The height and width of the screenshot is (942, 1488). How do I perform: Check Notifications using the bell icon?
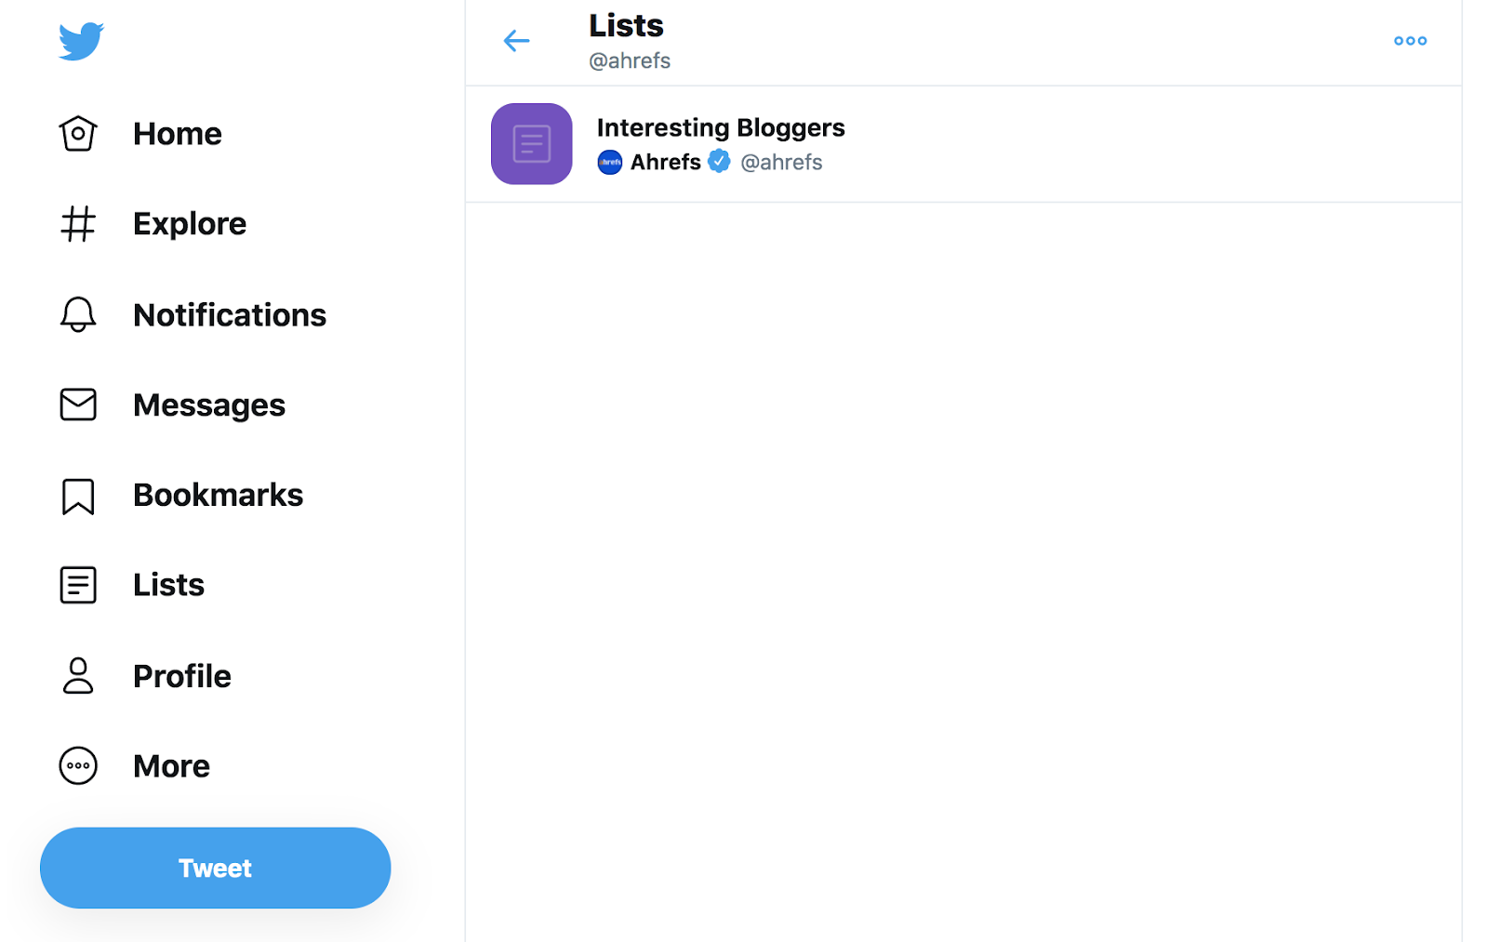click(x=78, y=314)
